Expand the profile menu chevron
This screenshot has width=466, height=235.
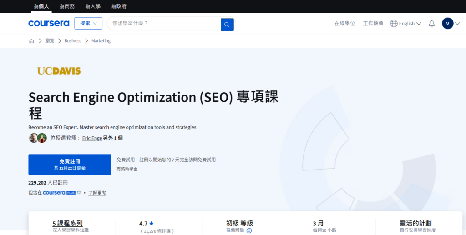tap(457, 24)
